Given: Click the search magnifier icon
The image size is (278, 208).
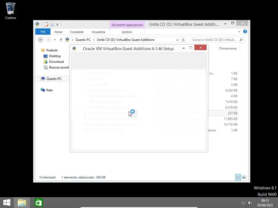Looking at the screenshot, I should (241, 40).
